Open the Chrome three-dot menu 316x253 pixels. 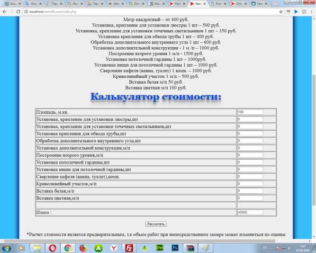tap(312, 12)
